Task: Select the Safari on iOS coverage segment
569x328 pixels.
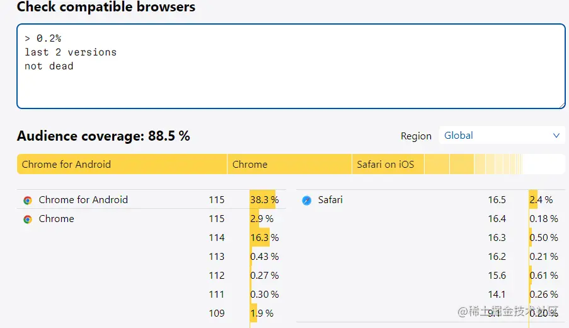Action: [x=387, y=164]
